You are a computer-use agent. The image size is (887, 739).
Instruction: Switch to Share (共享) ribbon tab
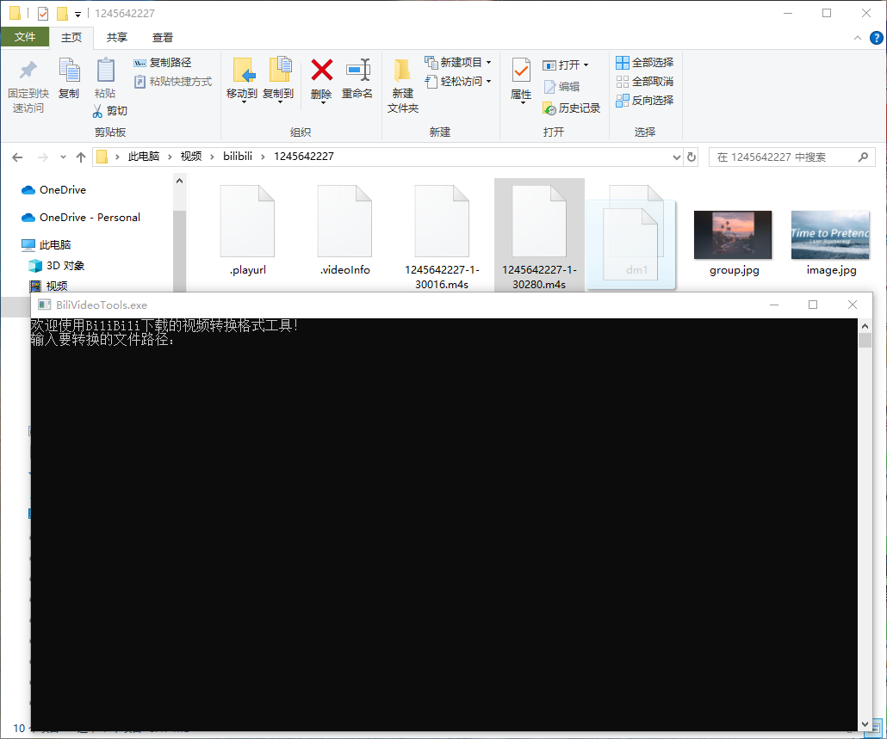[117, 37]
